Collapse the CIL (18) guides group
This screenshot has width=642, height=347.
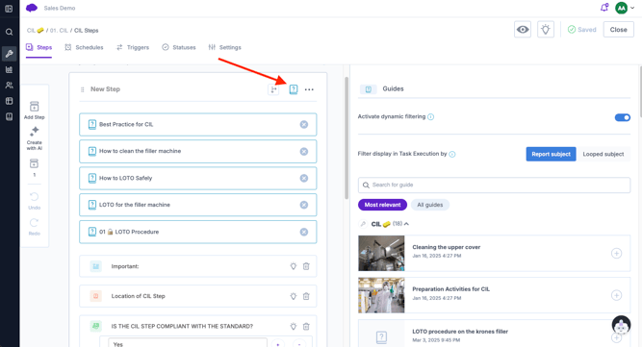pyautogui.click(x=406, y=224)
